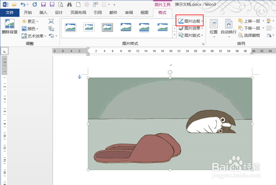
Task: Open Picture Styles dialog launcher
Action: (x=203, y=44)
